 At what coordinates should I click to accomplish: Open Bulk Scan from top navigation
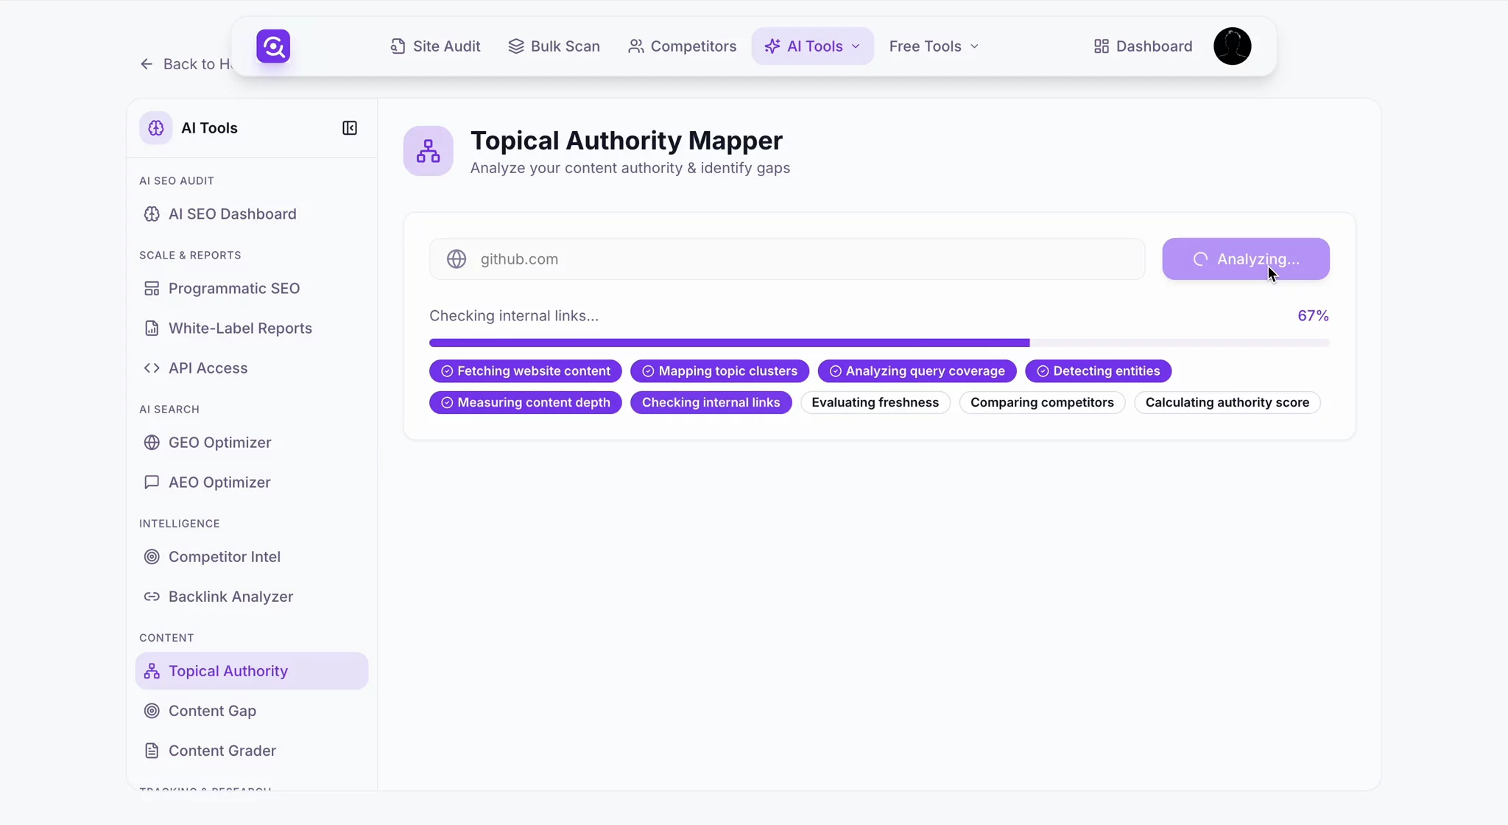pos(554,46)
